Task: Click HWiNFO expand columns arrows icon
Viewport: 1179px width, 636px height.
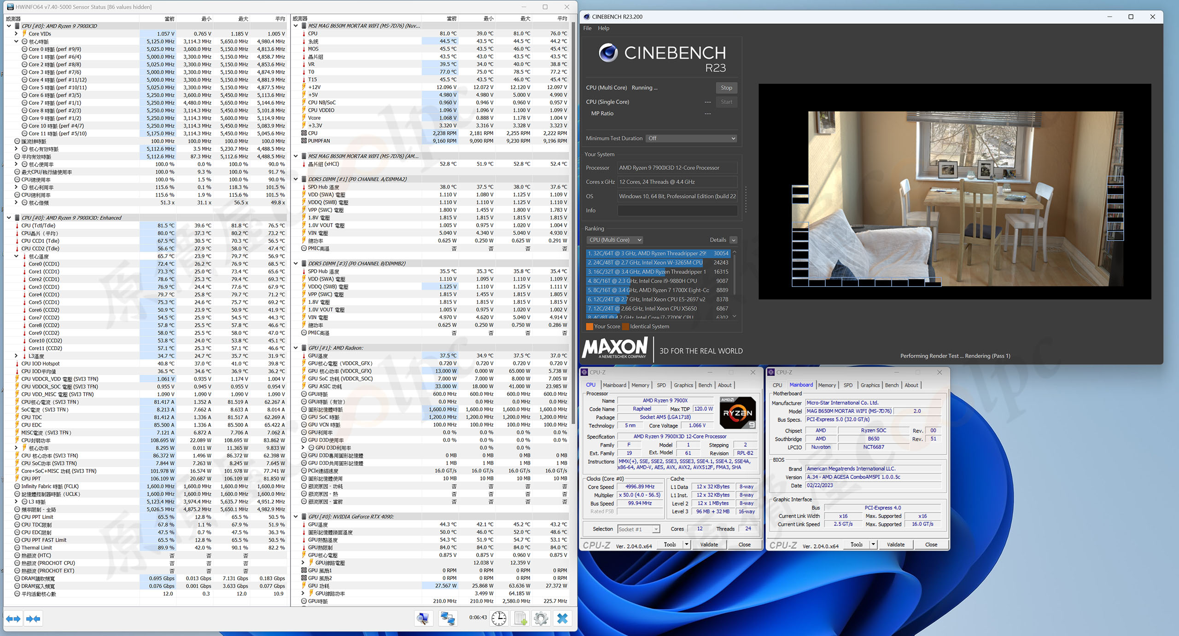Action: point(13,619)
